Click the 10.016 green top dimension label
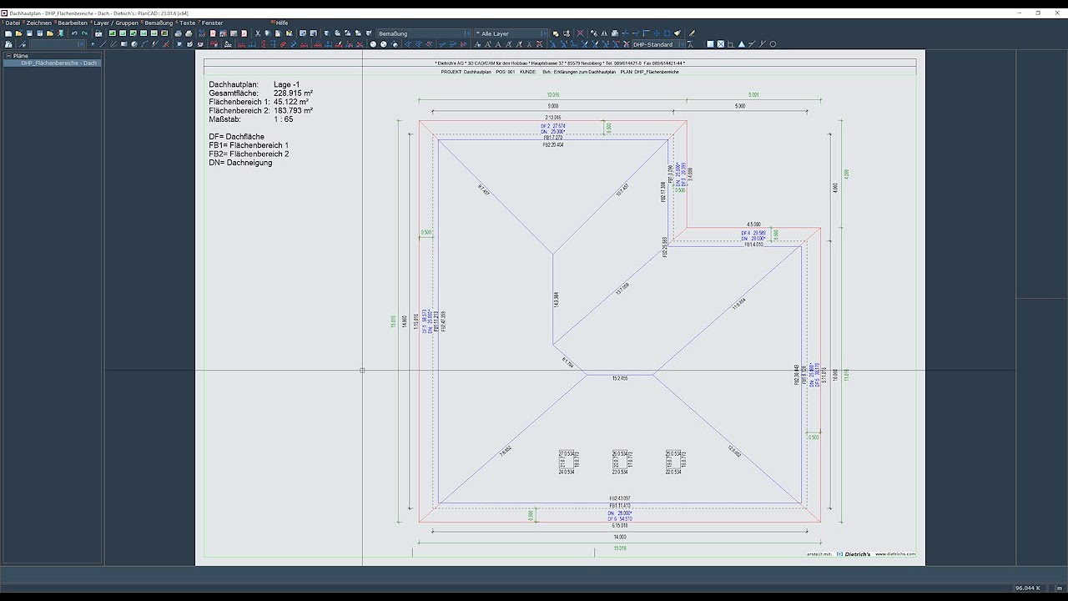Image resolution: width=1068 pixels, height=601 pixels. (x=552, y=95)
